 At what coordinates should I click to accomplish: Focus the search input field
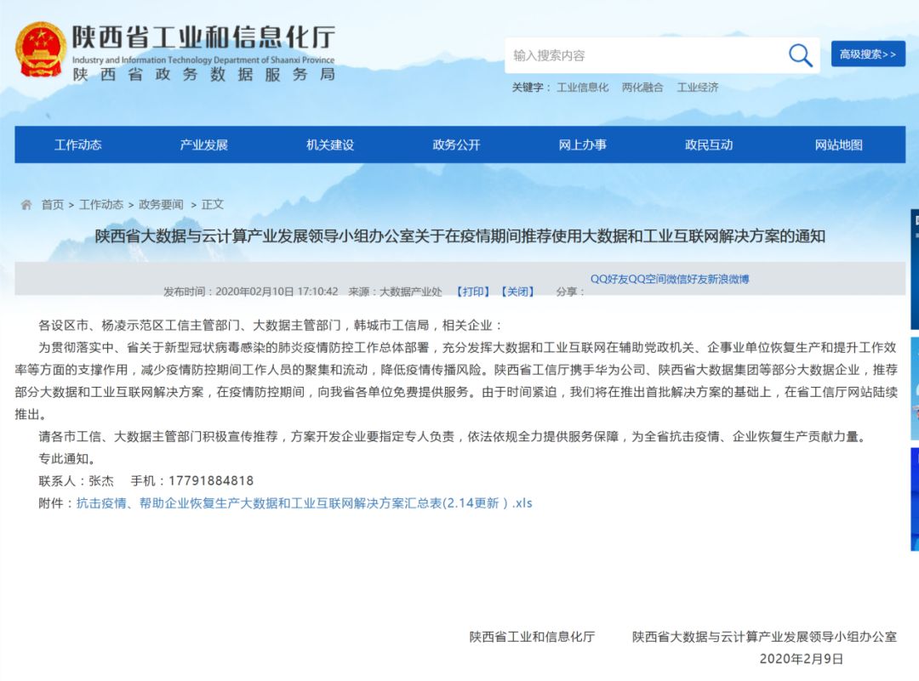click(x=645, y=56)
